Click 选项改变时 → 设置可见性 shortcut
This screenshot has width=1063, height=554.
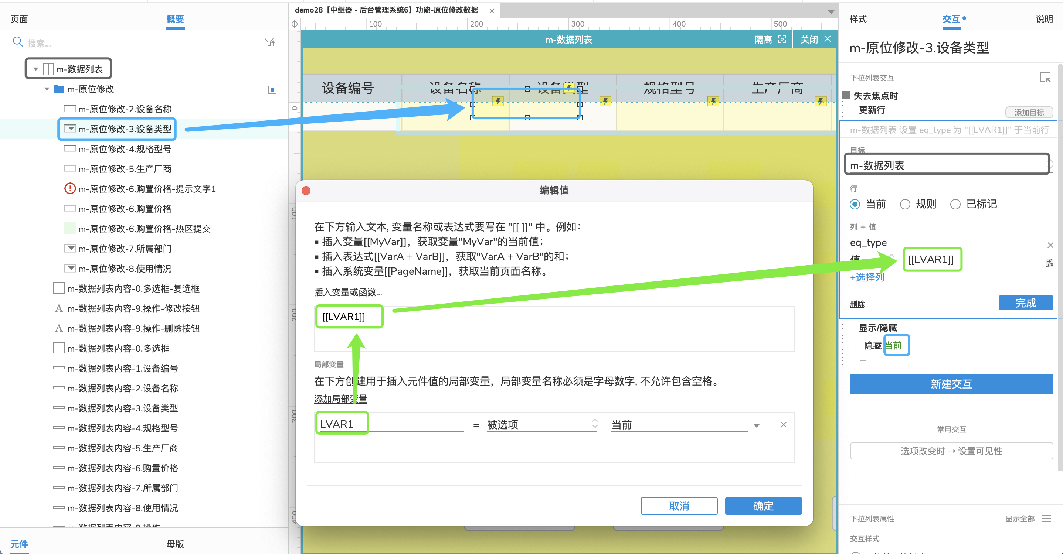951,451
